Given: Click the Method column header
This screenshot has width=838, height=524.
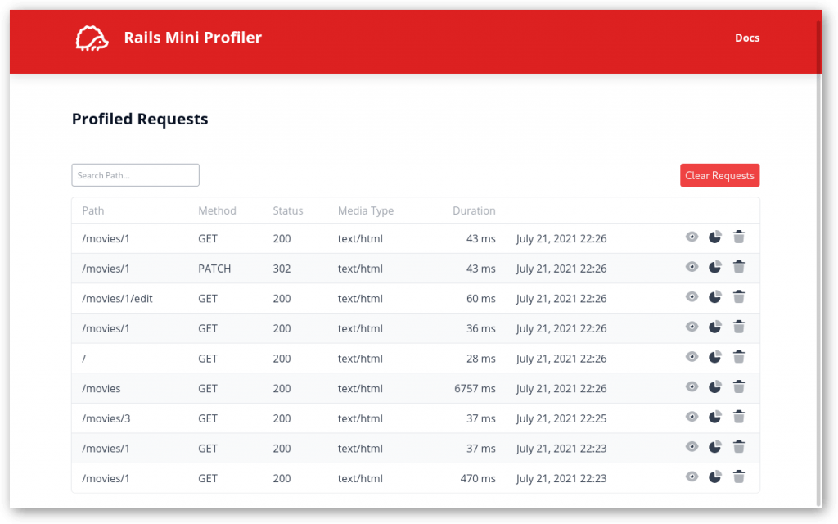Looking at the screenshot, I should click(x=217, y=210).
